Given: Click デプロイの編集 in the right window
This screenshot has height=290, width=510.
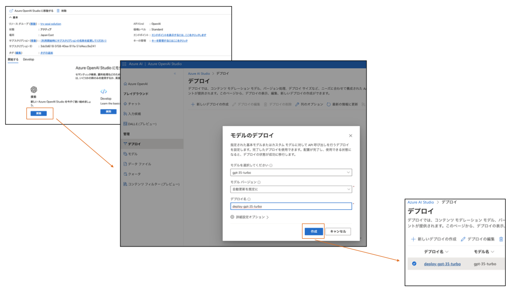Looking at the screenshot, I should (478, 239).
